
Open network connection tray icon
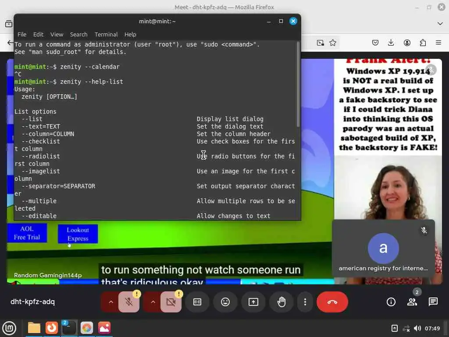pos(406,328)
